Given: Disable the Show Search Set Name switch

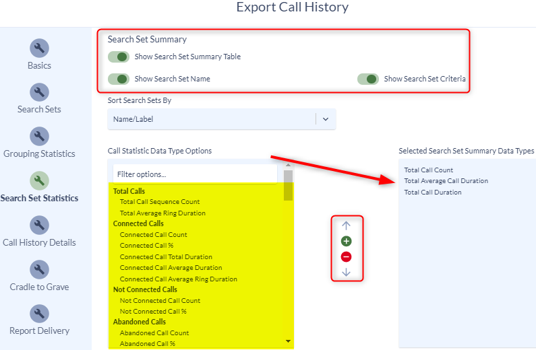Looking at the screenshot, I should pos(119,79).
